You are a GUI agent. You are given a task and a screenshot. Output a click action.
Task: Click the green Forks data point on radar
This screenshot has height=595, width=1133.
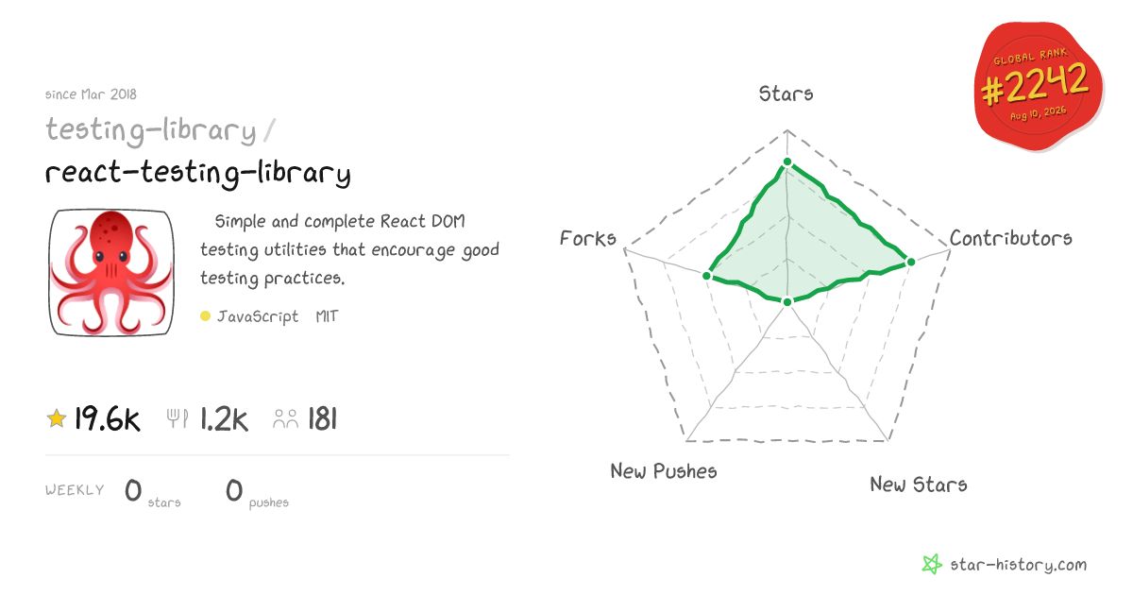(x=705, y=276)
